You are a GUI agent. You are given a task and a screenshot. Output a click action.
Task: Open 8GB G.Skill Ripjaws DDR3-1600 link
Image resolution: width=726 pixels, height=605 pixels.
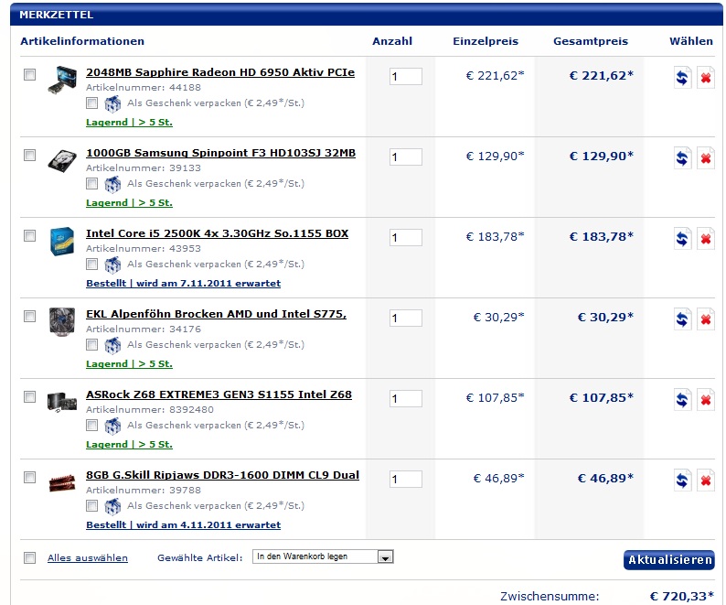click(x=223, y=476)
